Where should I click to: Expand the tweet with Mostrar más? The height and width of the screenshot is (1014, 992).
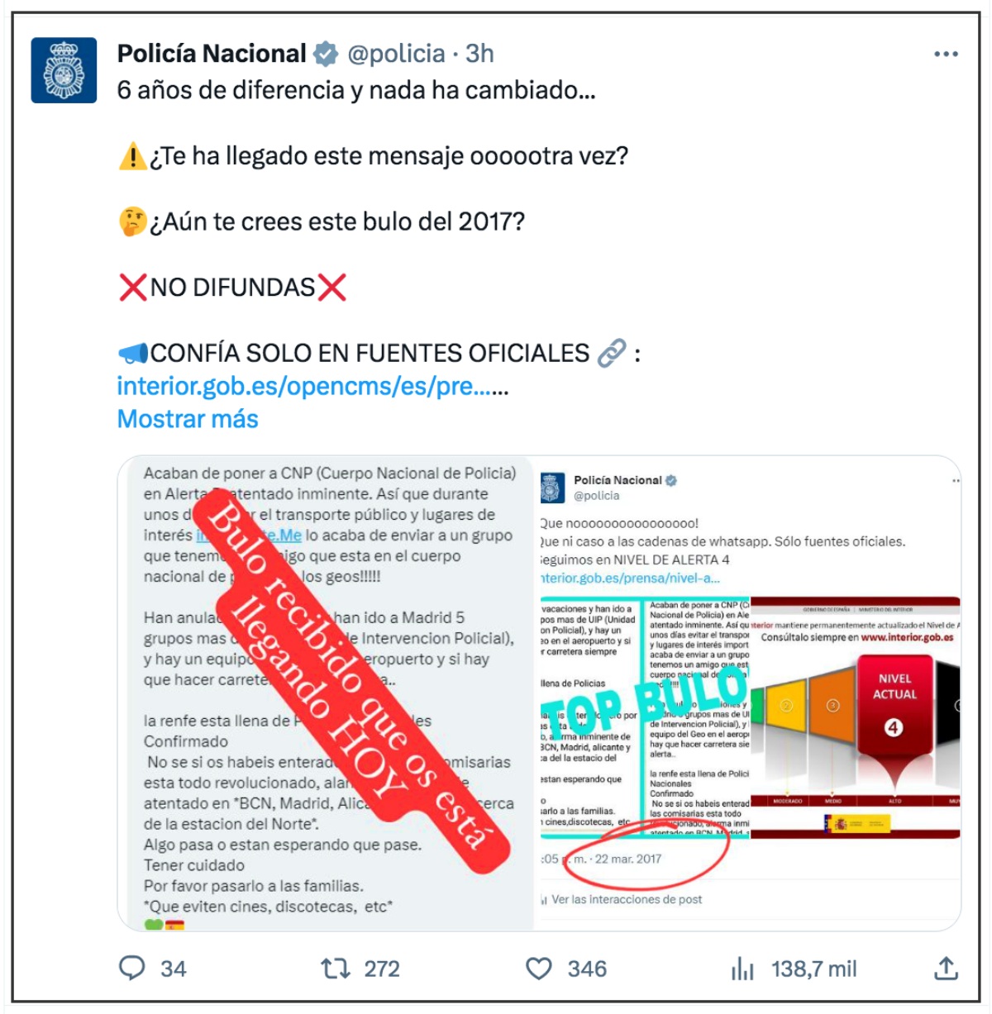point(188,419)
